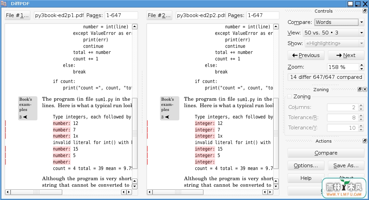Float the Zoning dock panel

click(359, 89)
